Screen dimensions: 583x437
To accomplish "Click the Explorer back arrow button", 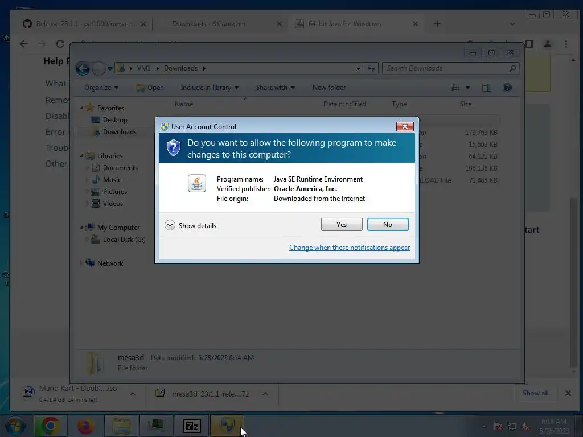I will point(83,68).
